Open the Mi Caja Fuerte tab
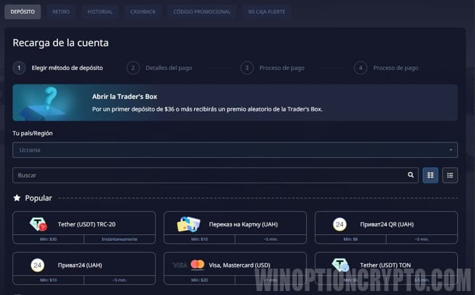475x295 pixels. [x=267, y=12]
